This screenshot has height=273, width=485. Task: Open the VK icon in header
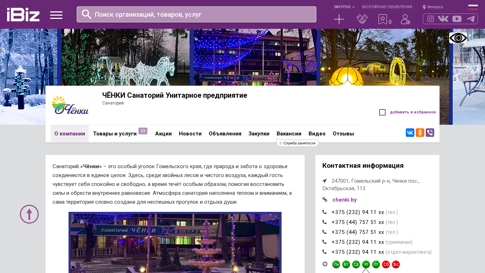point(443,19)
